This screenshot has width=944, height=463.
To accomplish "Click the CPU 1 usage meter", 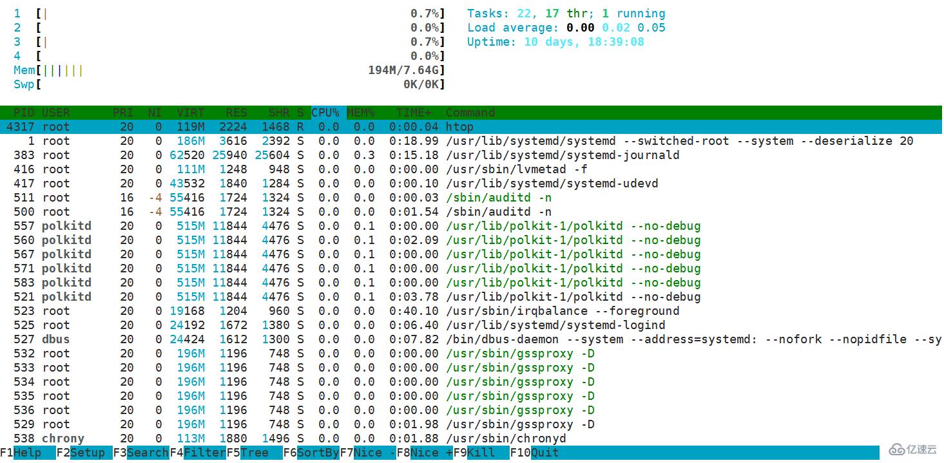I will (x=229, y=14).
